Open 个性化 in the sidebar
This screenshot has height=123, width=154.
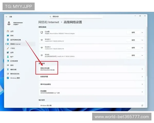[21, 48]
